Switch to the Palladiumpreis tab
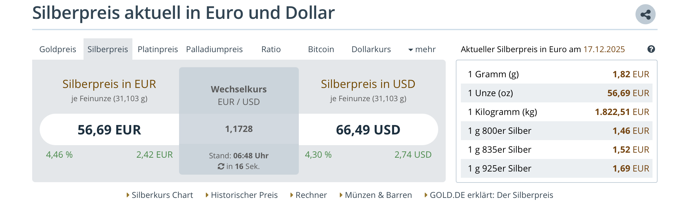The height and width of the screenshot is (207, 673). [x=214, y=49]
